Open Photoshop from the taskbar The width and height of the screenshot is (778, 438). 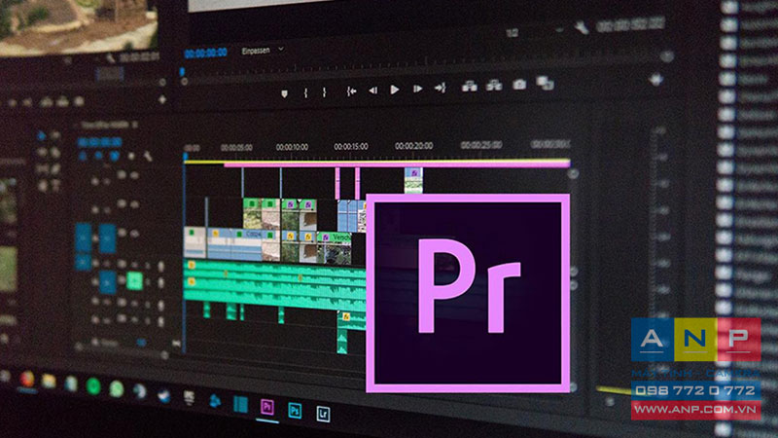pyautogui.click(x=295, y=411)
